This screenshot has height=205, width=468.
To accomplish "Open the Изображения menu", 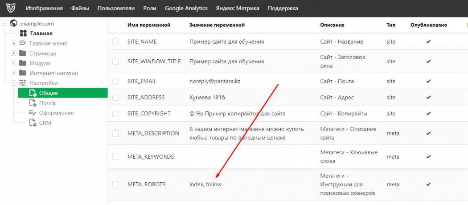I will click(x=44, y=8).
